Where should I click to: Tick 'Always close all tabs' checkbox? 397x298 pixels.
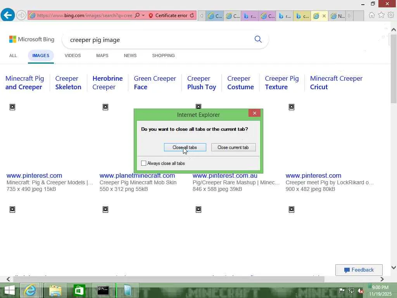click(143, 163)
